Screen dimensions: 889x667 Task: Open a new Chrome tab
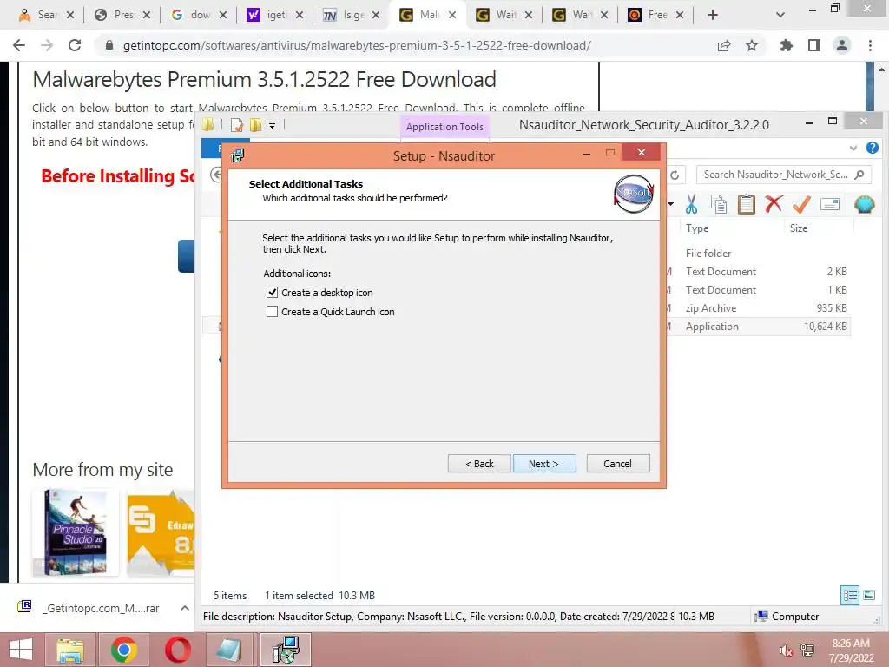(x=713, y=15)
